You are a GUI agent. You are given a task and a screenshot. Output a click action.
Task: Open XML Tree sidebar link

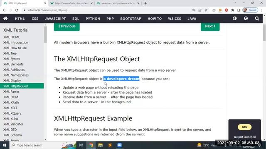tap(10, 53)
